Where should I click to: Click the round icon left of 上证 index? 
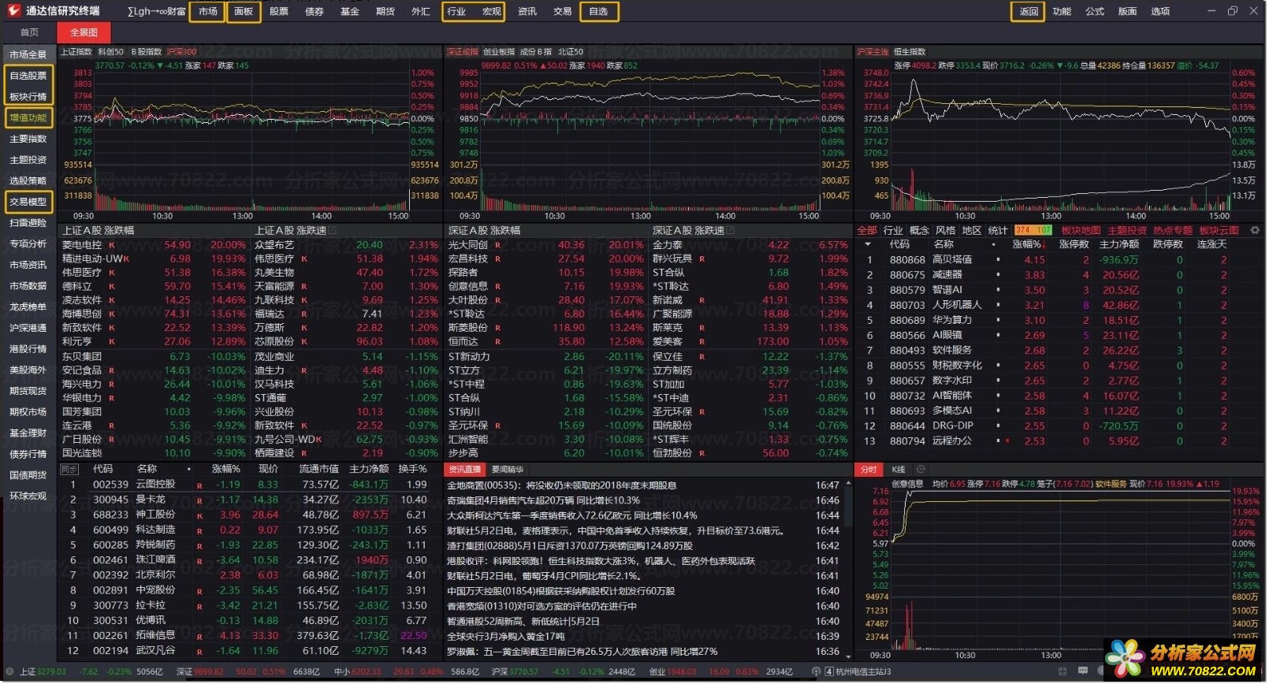(9, 671)
